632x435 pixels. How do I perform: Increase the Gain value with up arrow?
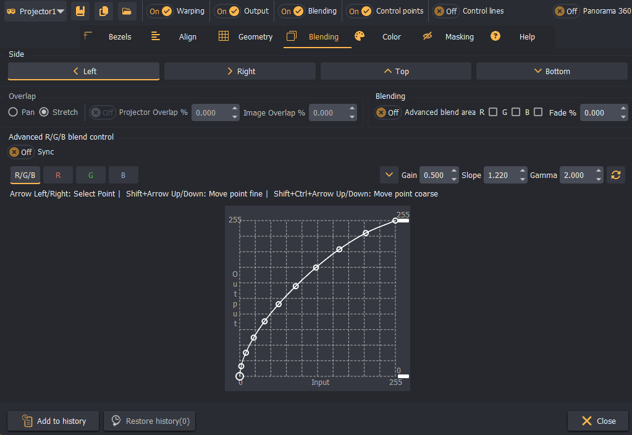click(x=454, y=171)
